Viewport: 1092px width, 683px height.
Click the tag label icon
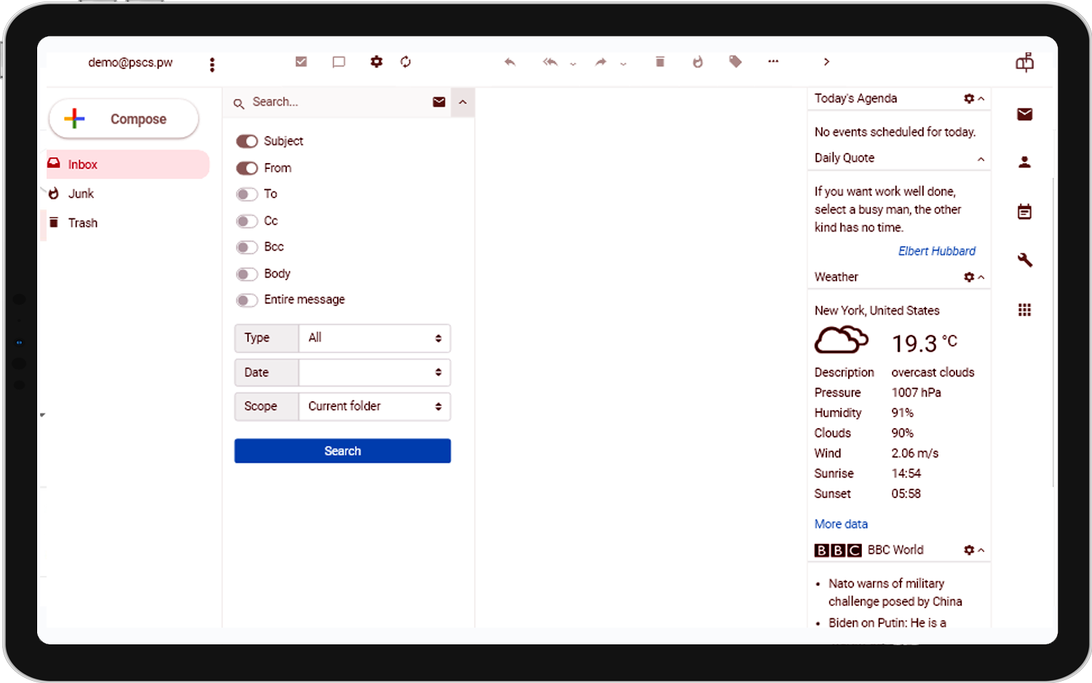[735, 62]
